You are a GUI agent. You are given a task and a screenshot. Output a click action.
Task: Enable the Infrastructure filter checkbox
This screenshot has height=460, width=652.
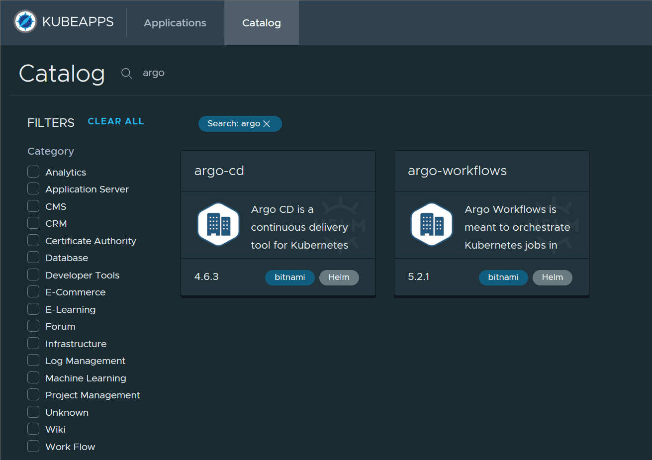click(33, 344)
